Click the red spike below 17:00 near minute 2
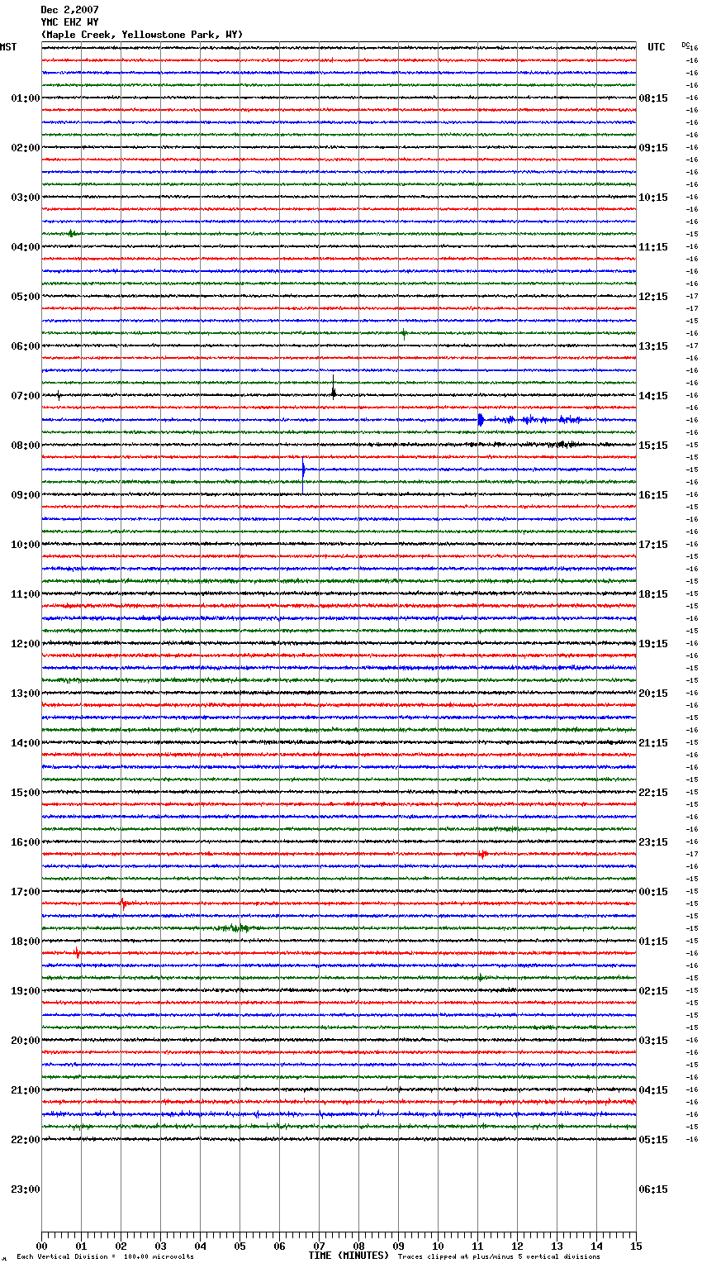 (x=123, y=903)
